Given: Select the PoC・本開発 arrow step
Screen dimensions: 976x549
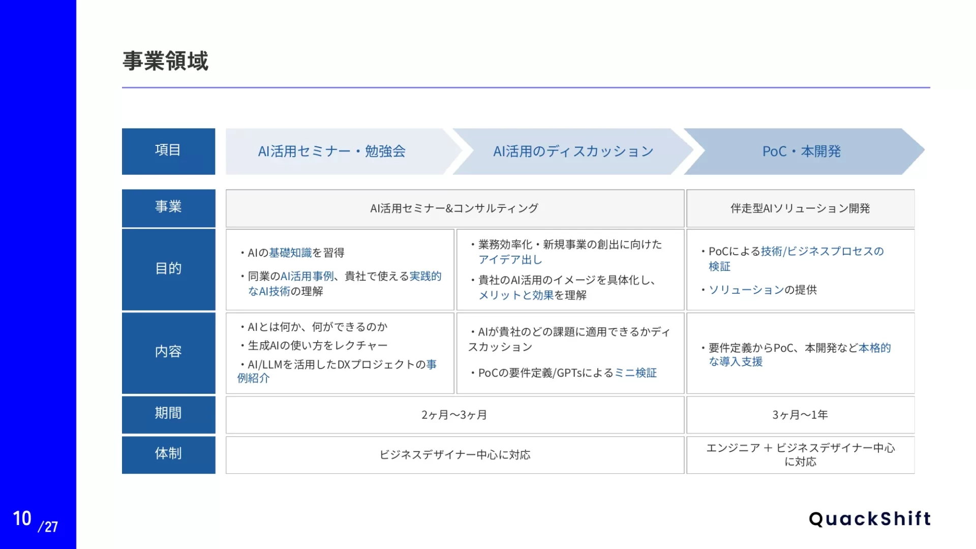Looking at the screenshot, I should click(801, 151).
